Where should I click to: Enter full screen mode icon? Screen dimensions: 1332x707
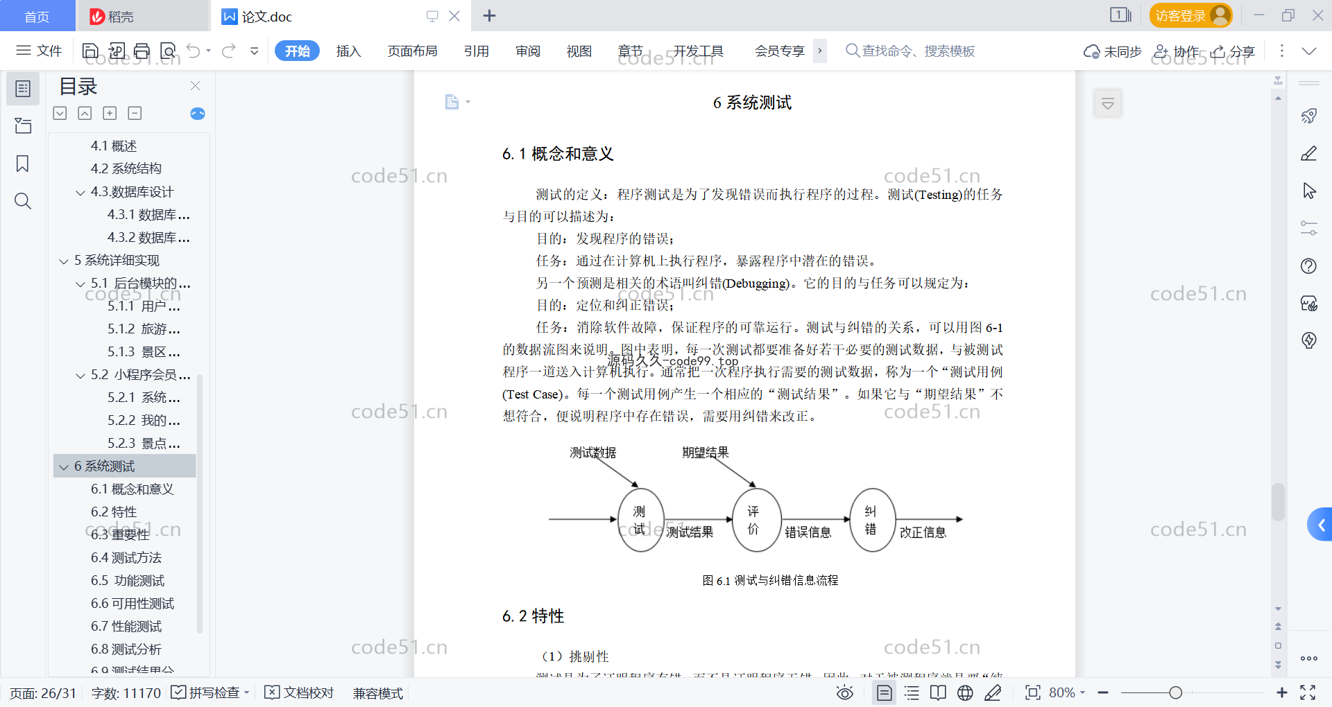click(1308, 692)
